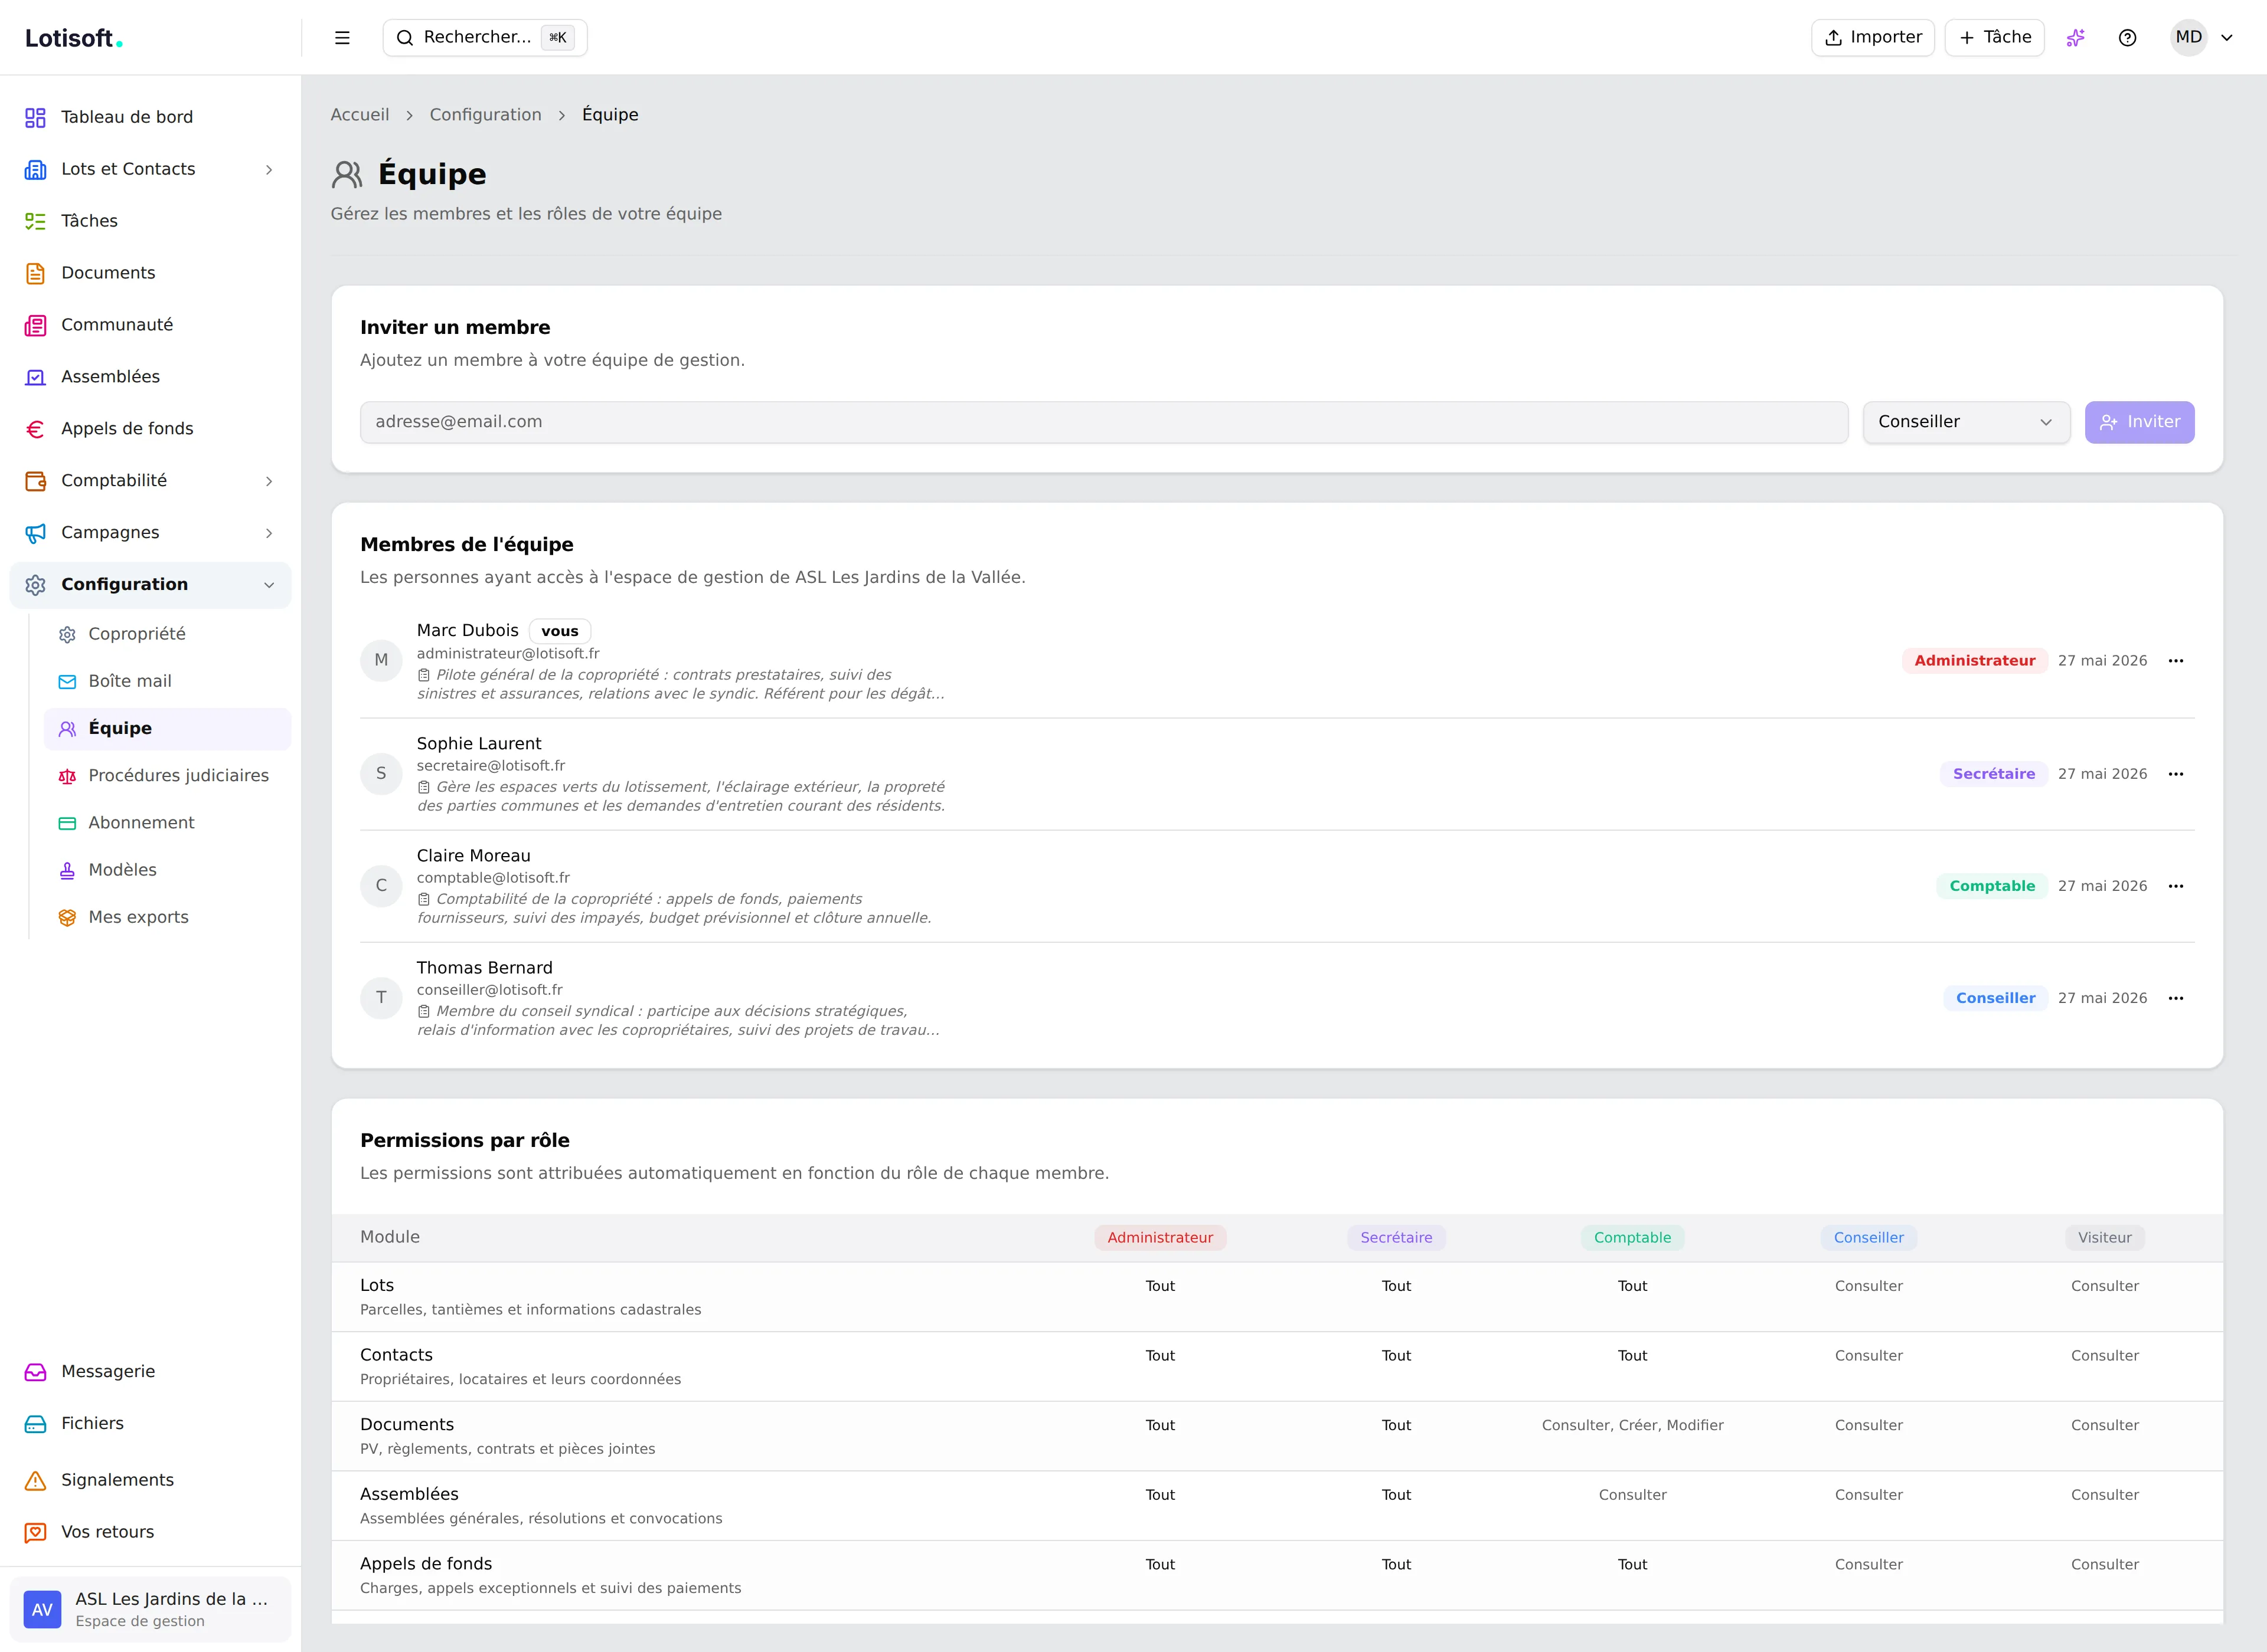Collapse the Configuration submenu chevron
This screenshot has width=2267, height=1652.
tap(269, 585)
